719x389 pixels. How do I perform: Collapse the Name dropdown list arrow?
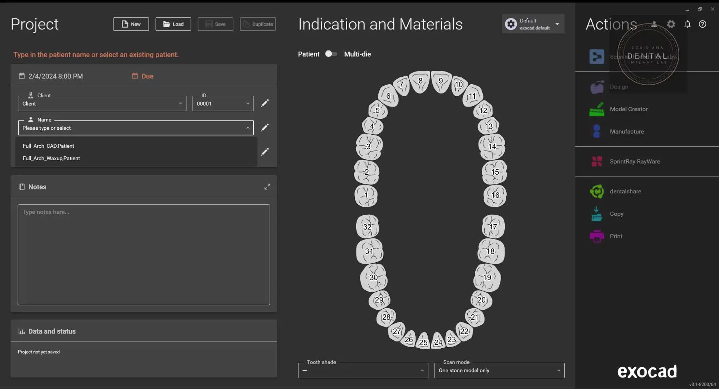click(x=248, y=128)
